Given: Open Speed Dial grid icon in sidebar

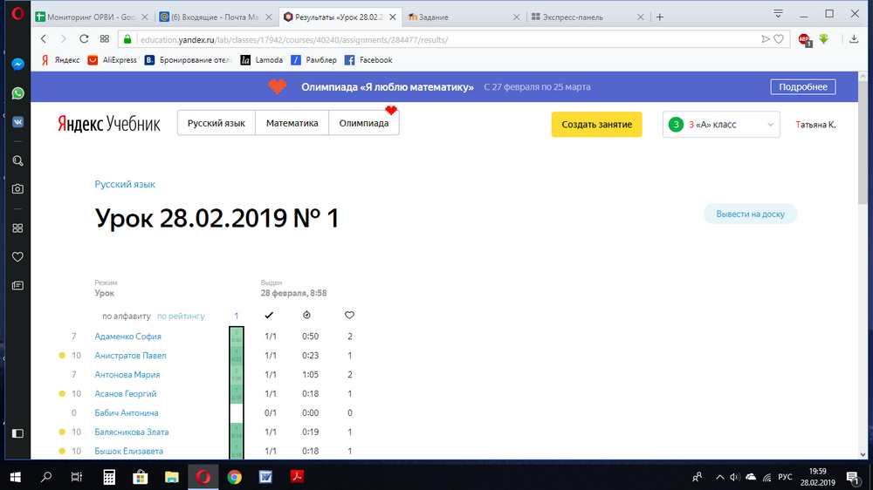Looking at the screenshot, I should pyautogui.click(x=17, y=228).
